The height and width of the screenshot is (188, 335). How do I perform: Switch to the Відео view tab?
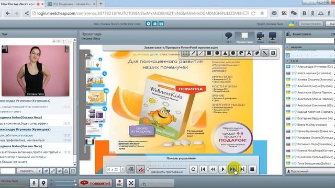pos(260,38)
